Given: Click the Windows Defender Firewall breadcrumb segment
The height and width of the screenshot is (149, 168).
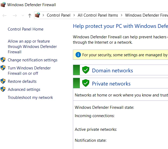Looking at the screenshot, I should click(147, 15).
